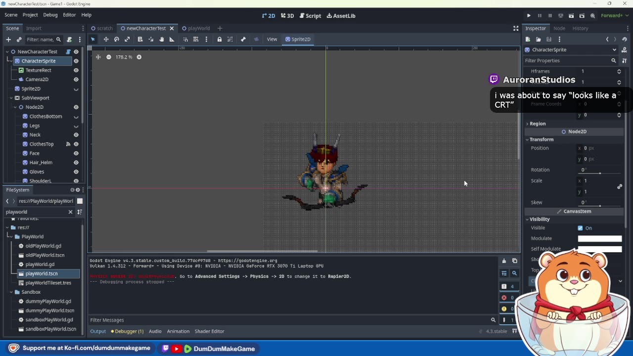Zoom out with the minus button
Screen dimensions: 633x356
tap(109, 57)
